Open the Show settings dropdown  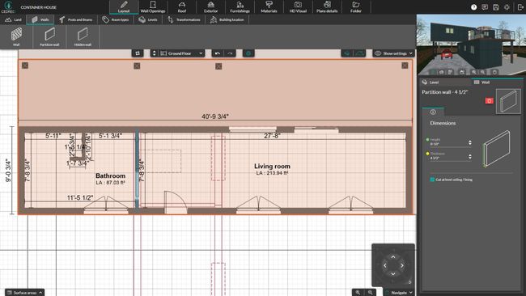(393, 53)
